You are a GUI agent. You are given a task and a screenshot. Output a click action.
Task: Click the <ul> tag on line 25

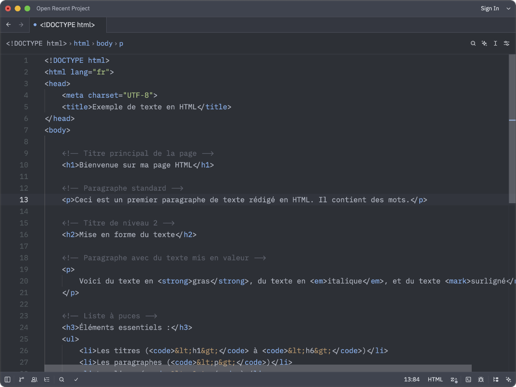coord(71,339)
